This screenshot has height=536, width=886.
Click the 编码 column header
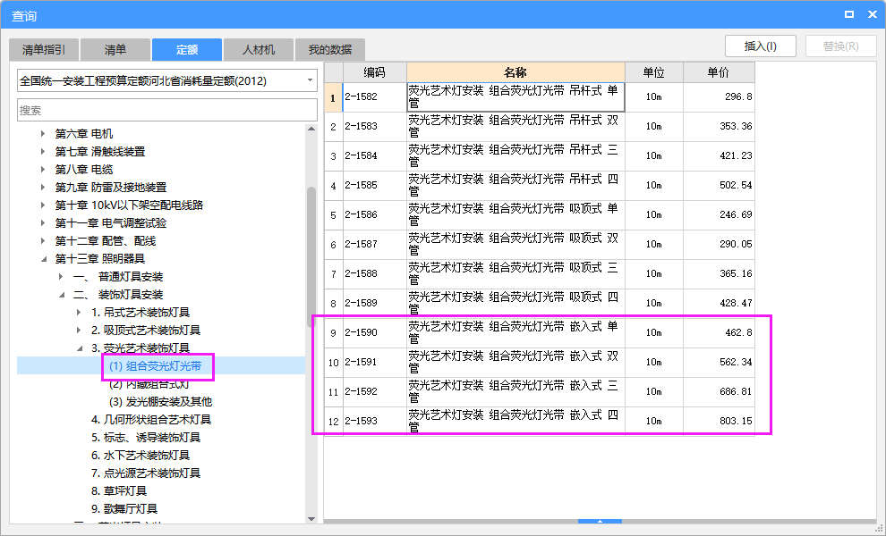point(375,72)
